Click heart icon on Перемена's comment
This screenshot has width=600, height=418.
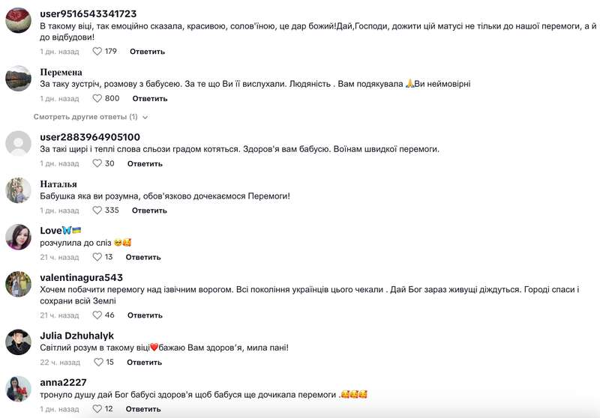point(97,98)
